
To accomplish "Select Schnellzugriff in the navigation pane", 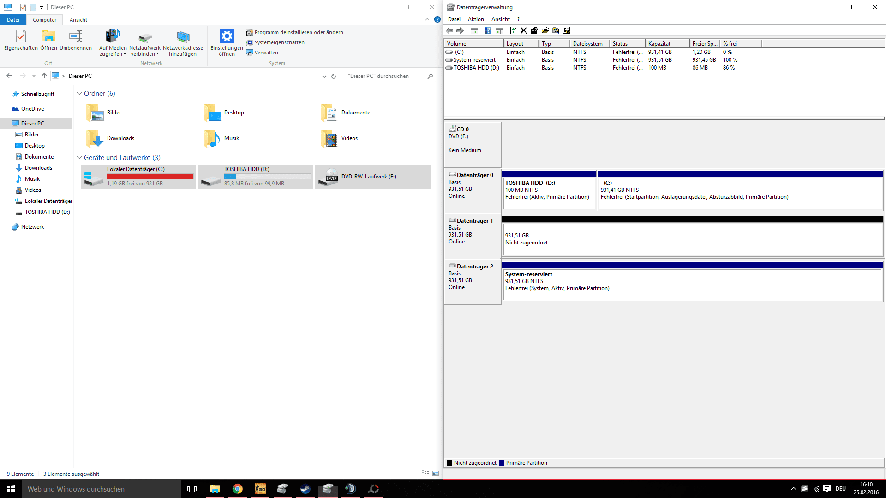I will click(37, 94).
